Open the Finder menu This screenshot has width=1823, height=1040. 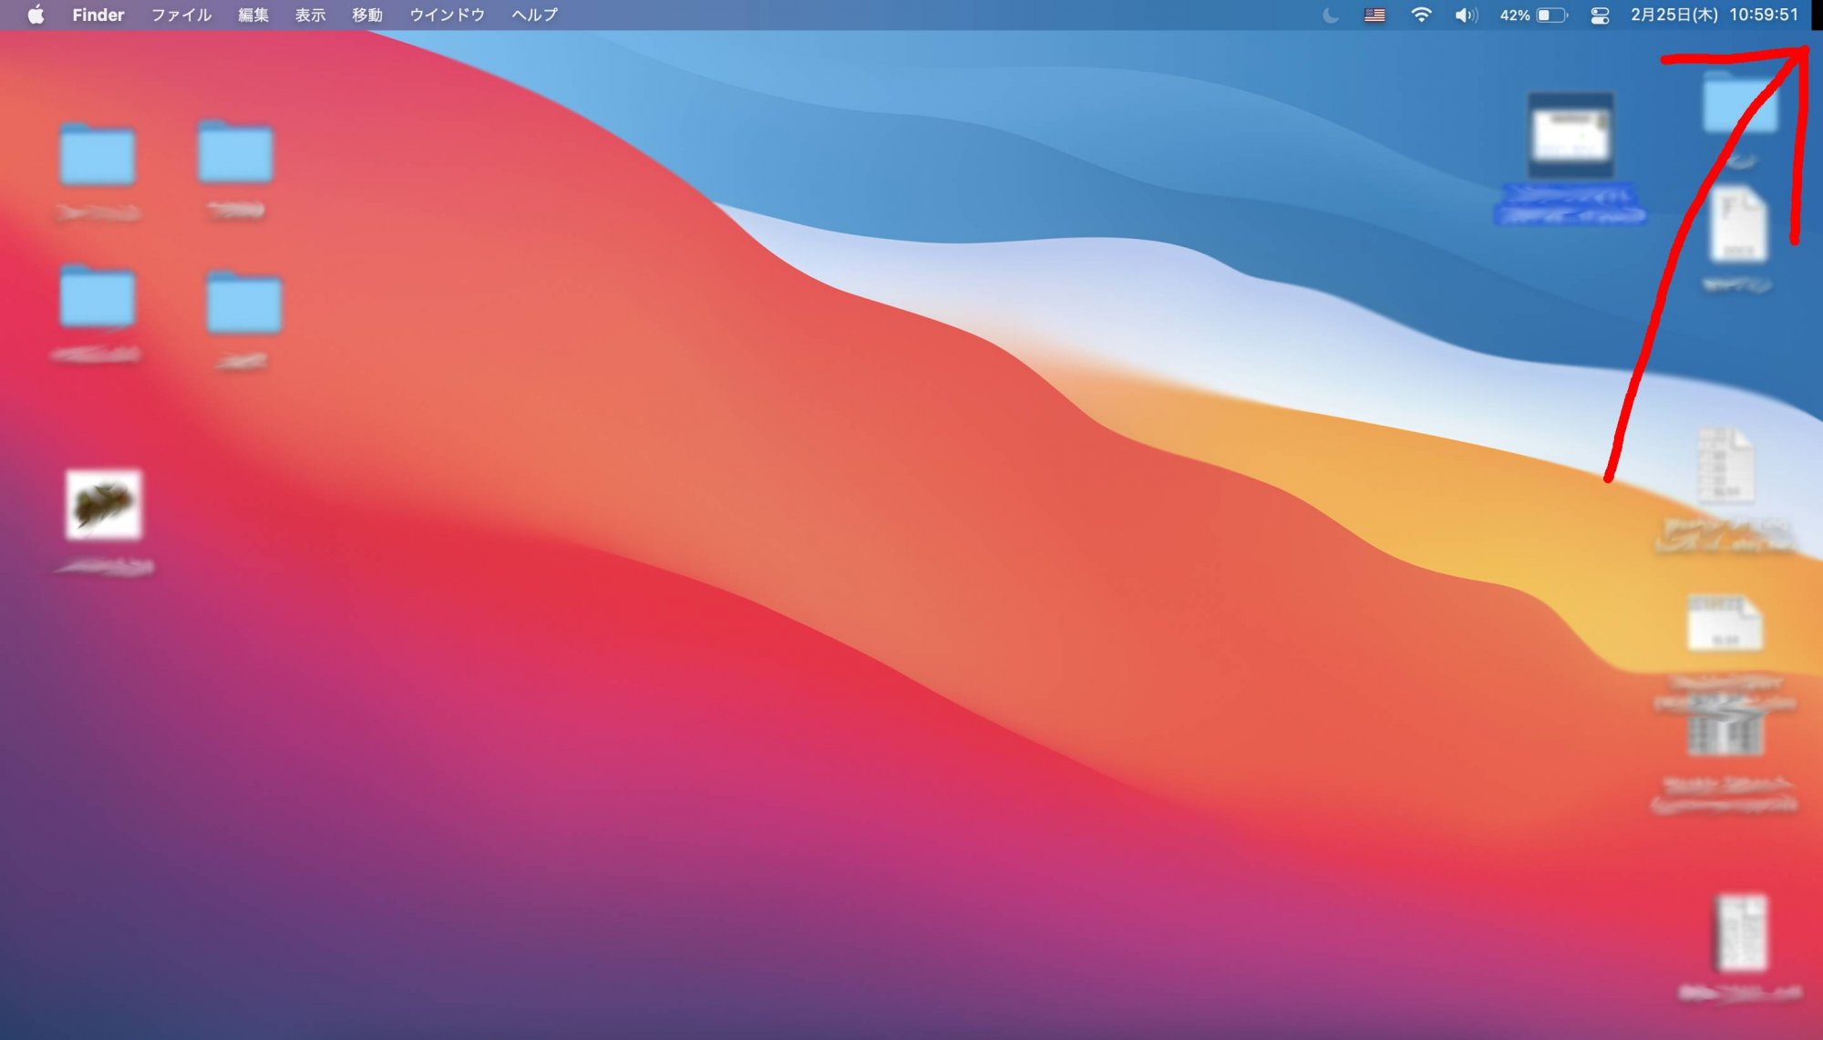98,15
